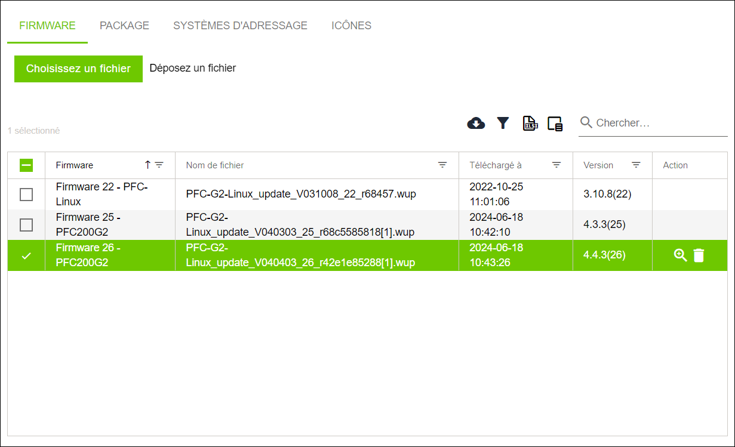View details of Firmware 26 row
Image resolution: width=735 pixels, height=447 pixels.
680,255
